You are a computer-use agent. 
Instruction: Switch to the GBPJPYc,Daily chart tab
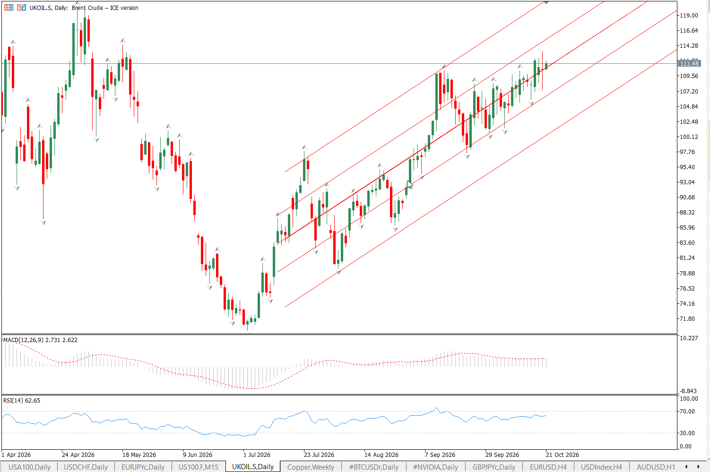coord(494,467)
